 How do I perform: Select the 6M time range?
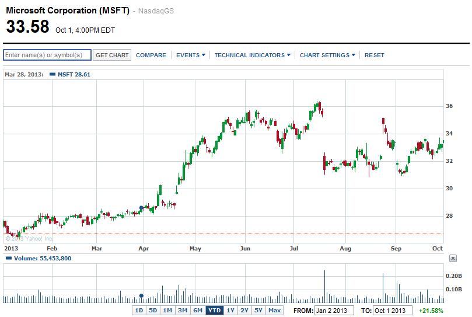[x=198, y=311]
